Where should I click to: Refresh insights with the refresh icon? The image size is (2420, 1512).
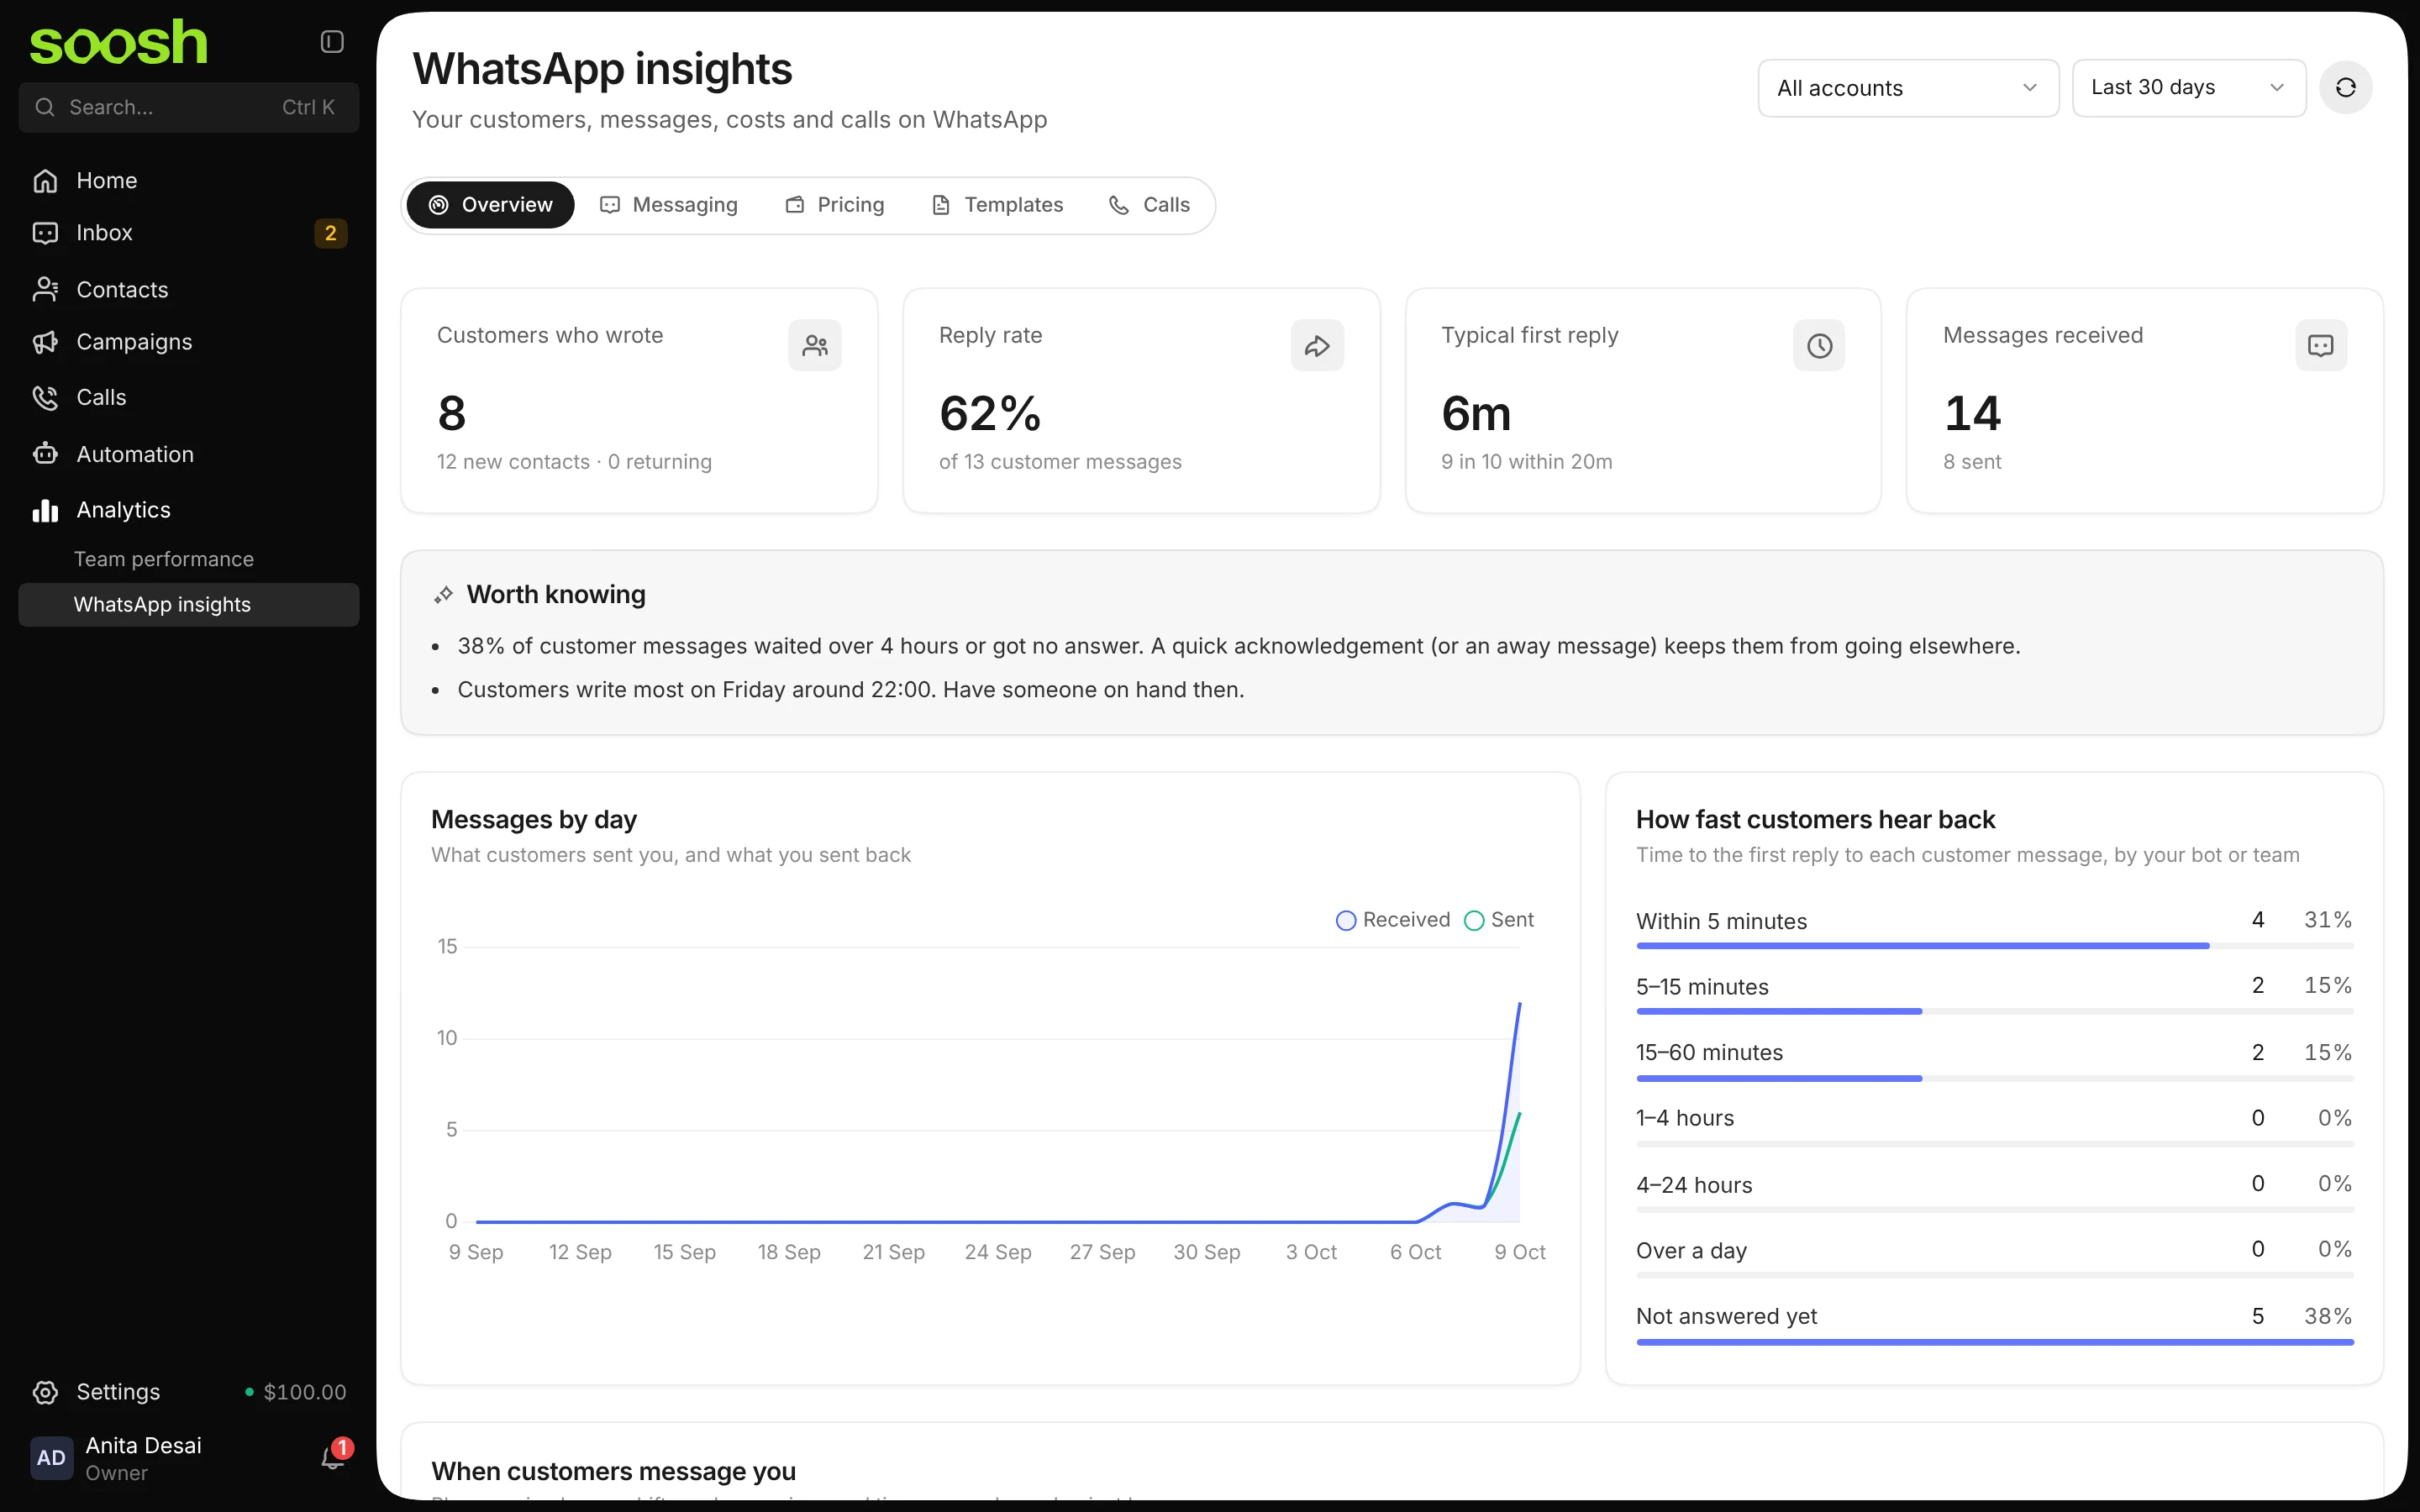2345,88
